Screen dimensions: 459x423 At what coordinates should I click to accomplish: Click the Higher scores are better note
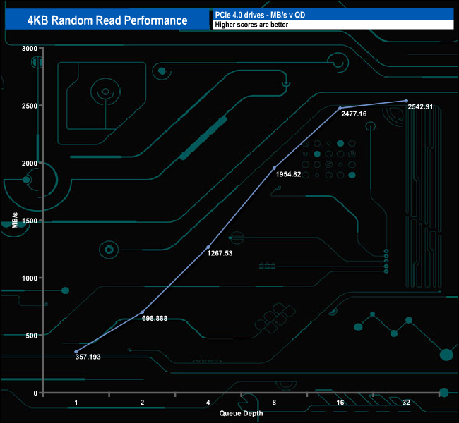click(332, 25)
